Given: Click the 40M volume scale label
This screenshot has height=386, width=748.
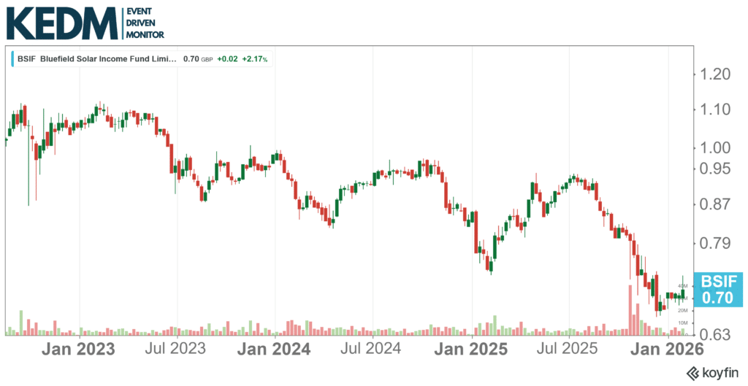Looking at the screenshot, I should pos(684,285).
